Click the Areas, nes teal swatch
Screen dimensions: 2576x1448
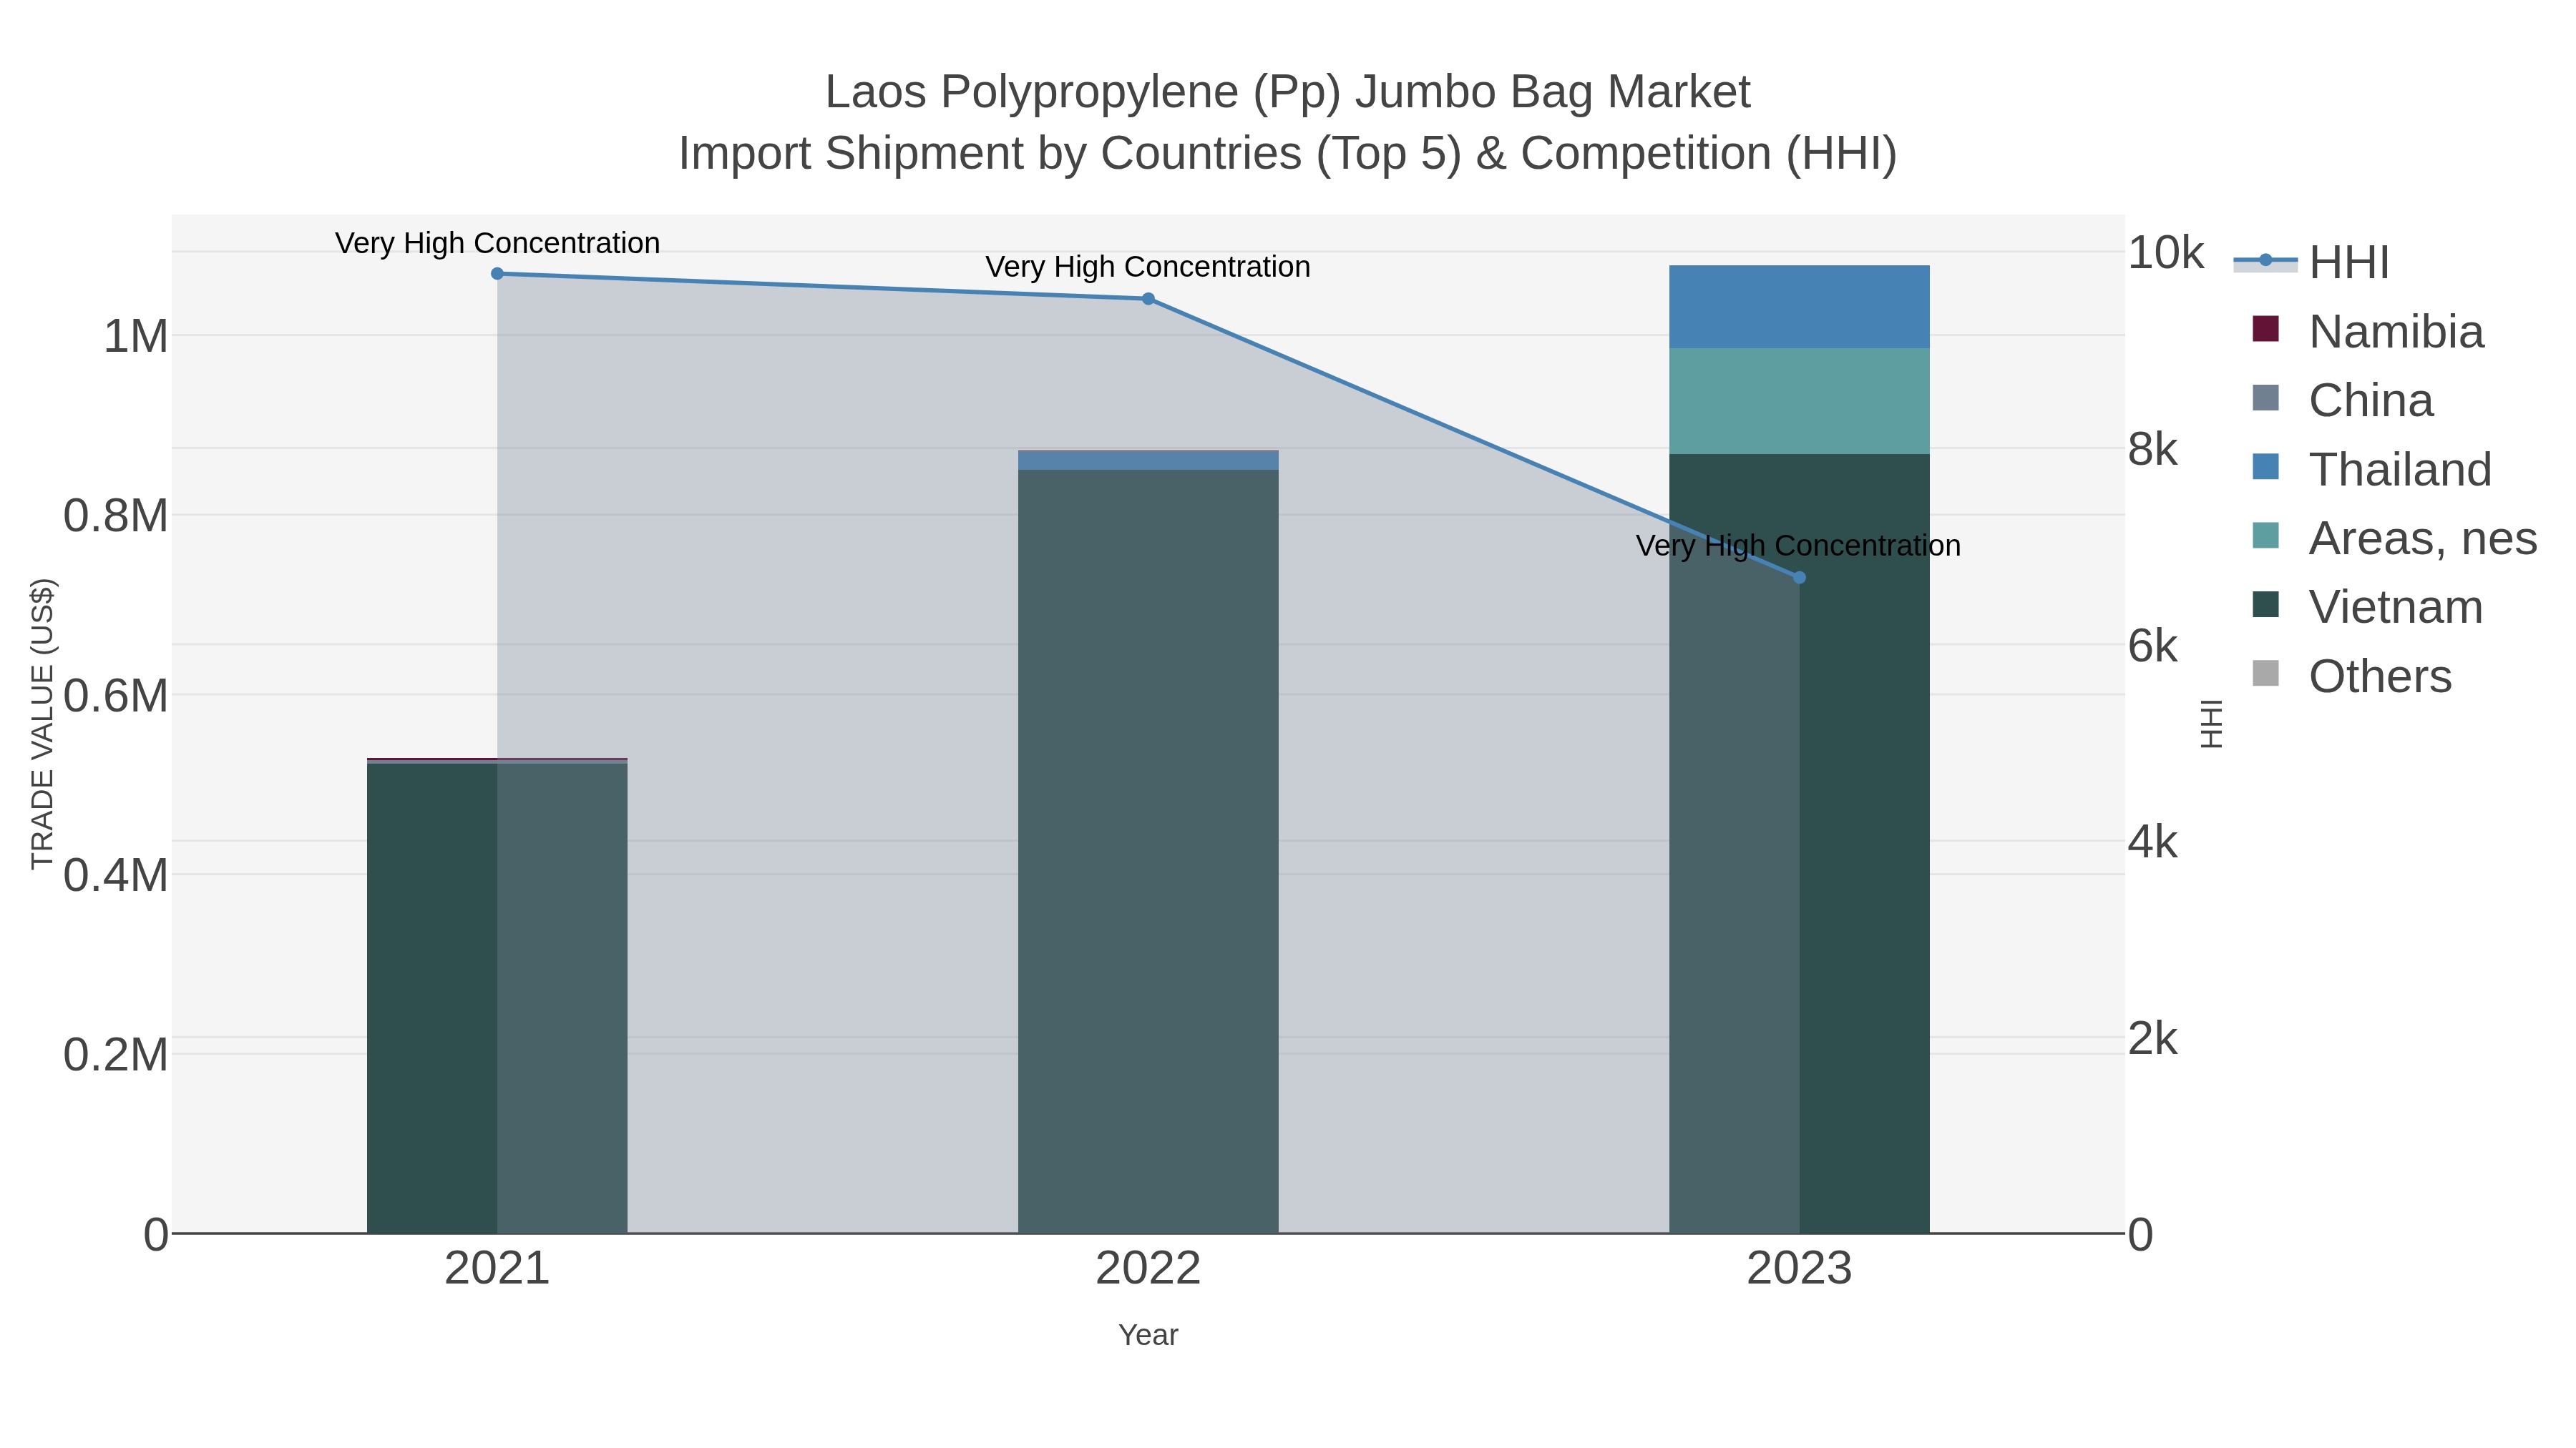(2265, 536)
